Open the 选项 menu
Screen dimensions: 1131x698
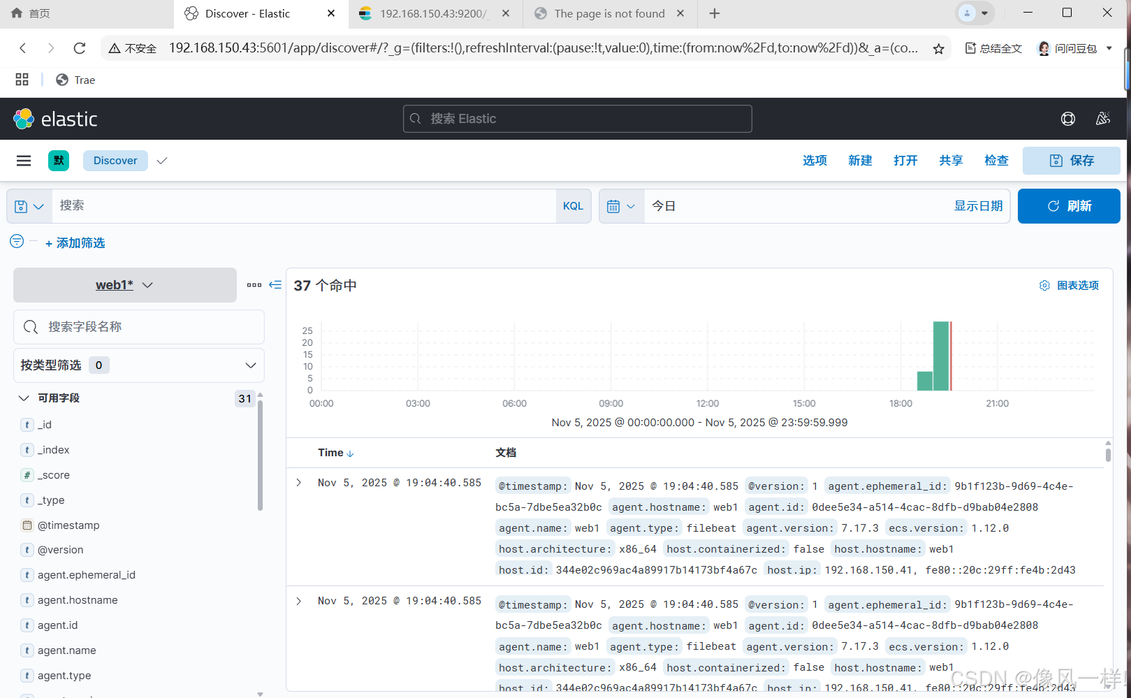coord(815,161)
